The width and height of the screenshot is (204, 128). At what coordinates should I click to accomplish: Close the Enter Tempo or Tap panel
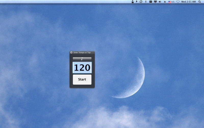click(71, 52)
